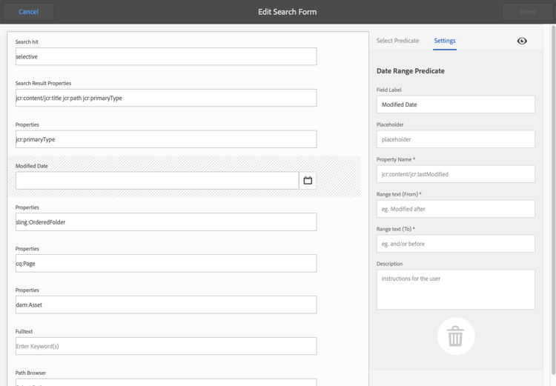This screenshot has height=386, width=556.
Task: Click the Cancel button
Action: coord(28,12)
